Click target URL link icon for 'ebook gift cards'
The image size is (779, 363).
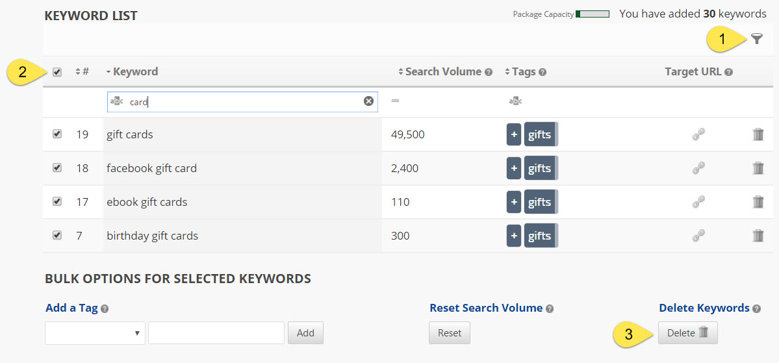coord(698,202)
